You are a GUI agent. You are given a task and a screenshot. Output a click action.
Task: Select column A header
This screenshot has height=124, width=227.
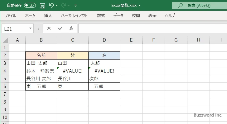point(17,40)
